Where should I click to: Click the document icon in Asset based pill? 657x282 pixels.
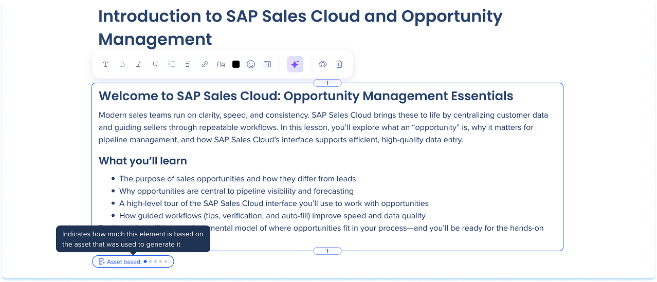click(102, 262)
